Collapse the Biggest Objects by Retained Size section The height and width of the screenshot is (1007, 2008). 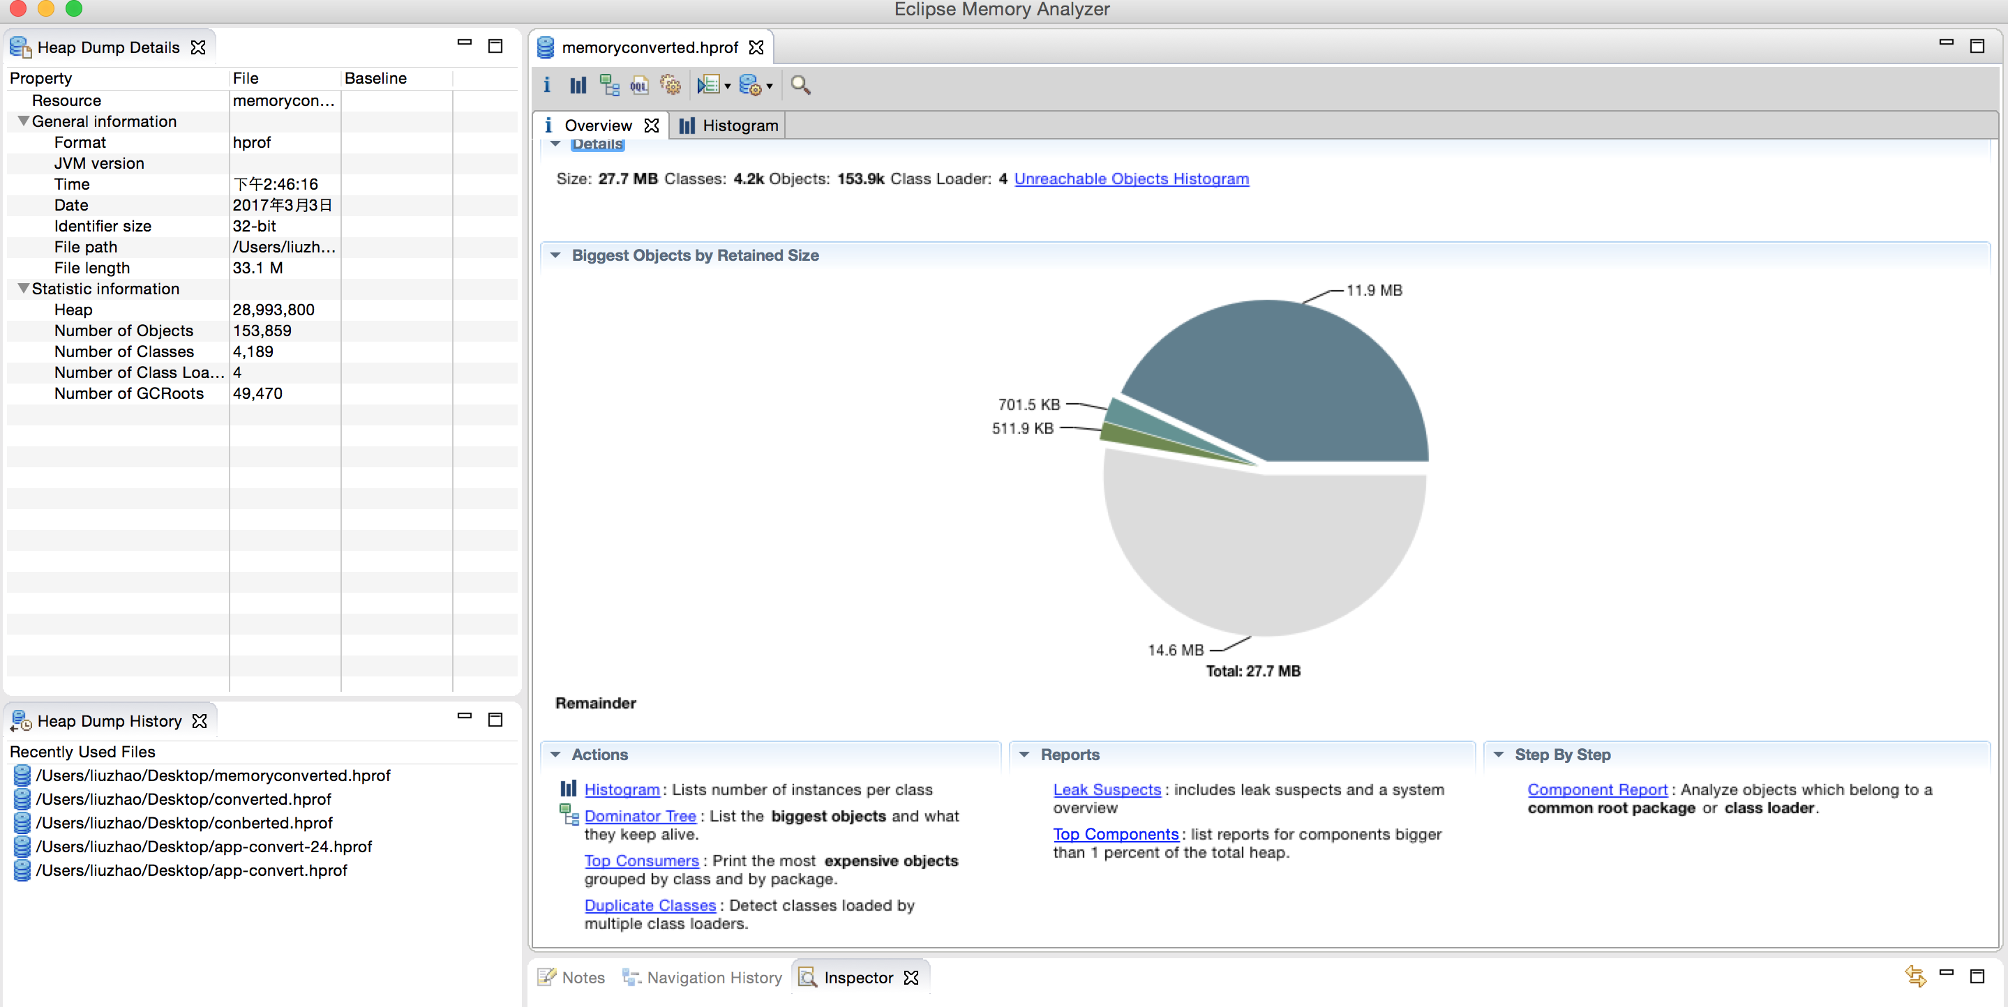pyautogui.click(x=555, y=256)
